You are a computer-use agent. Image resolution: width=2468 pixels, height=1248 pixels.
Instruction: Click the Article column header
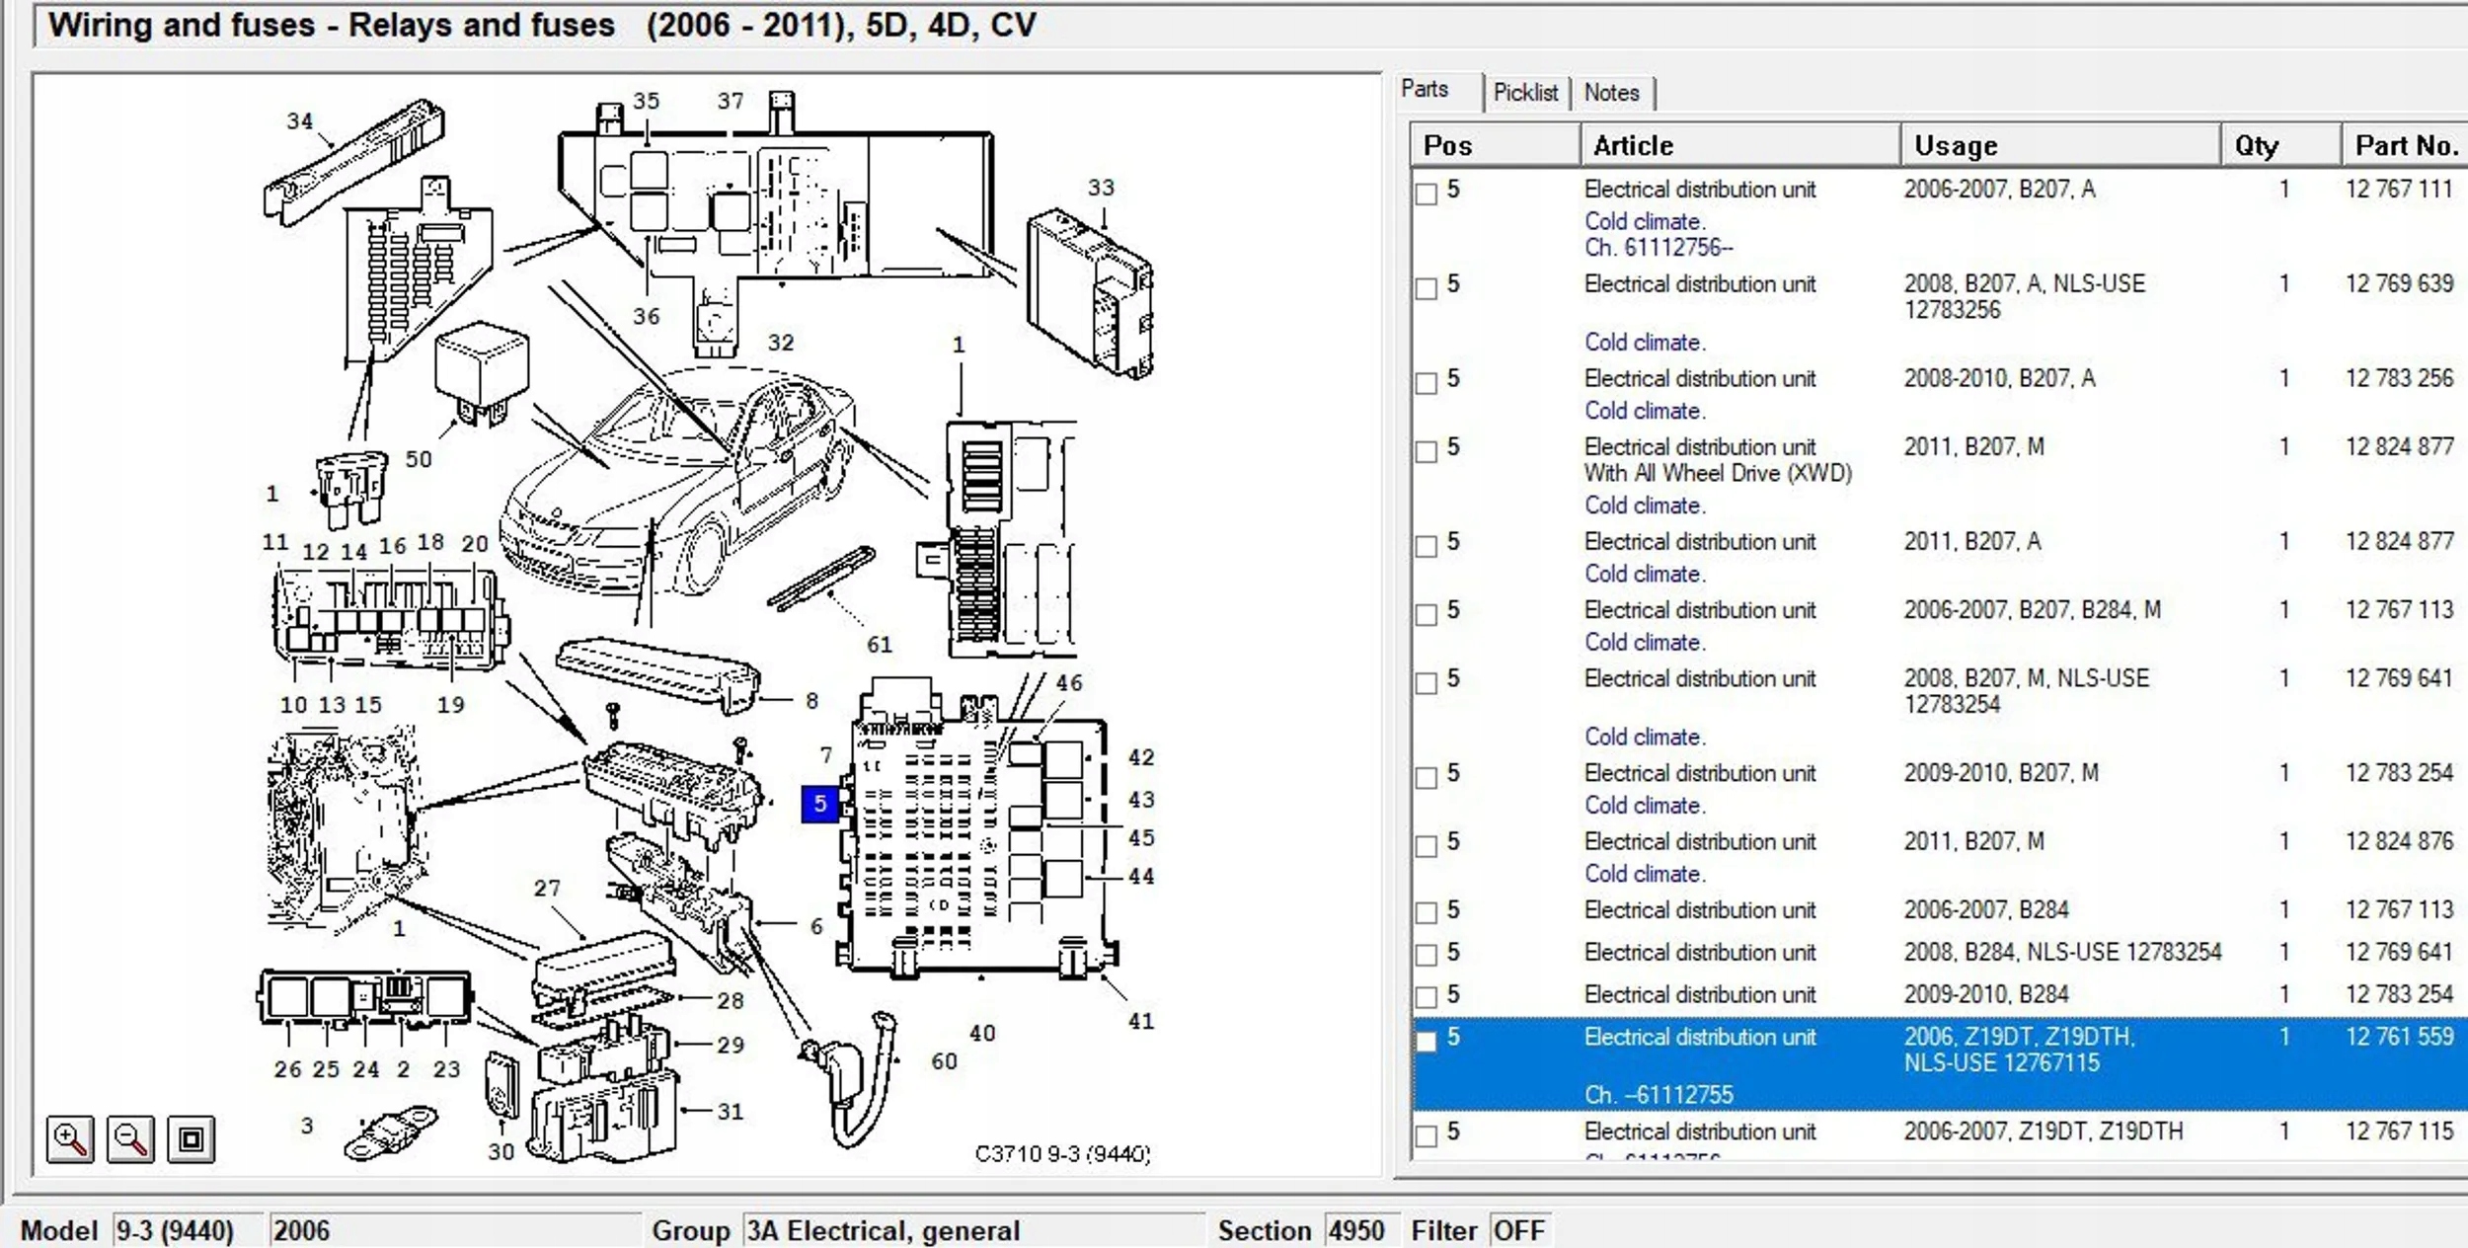[x=1739, y=146]
